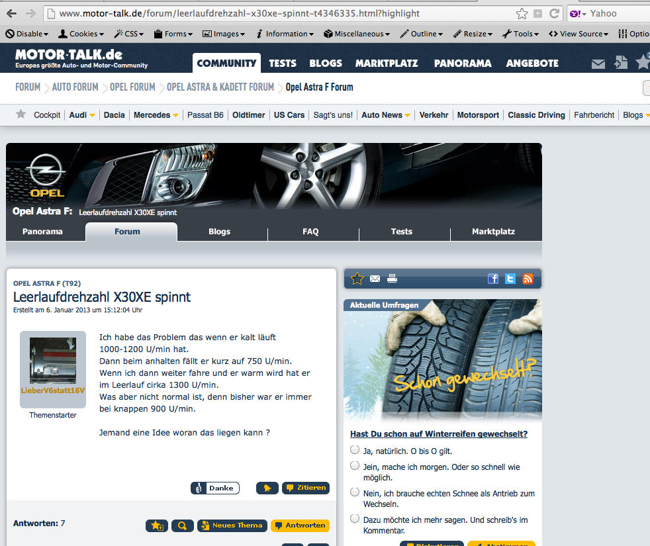Send thread by email envelope icon
The width and height of the screenshot is (650, 546).
tap(375, 279)
